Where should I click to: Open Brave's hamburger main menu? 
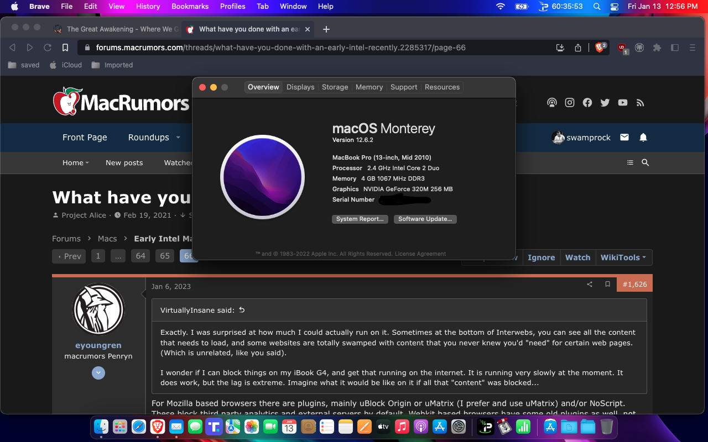693,48
